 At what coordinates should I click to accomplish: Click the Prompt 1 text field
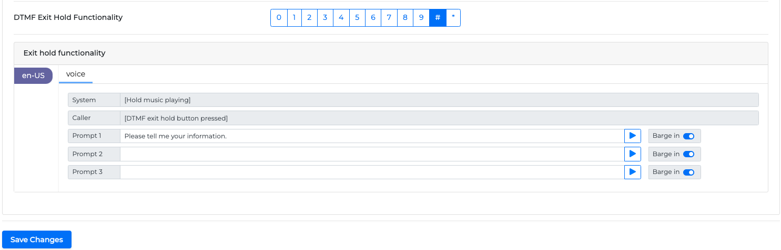point(372,136)
